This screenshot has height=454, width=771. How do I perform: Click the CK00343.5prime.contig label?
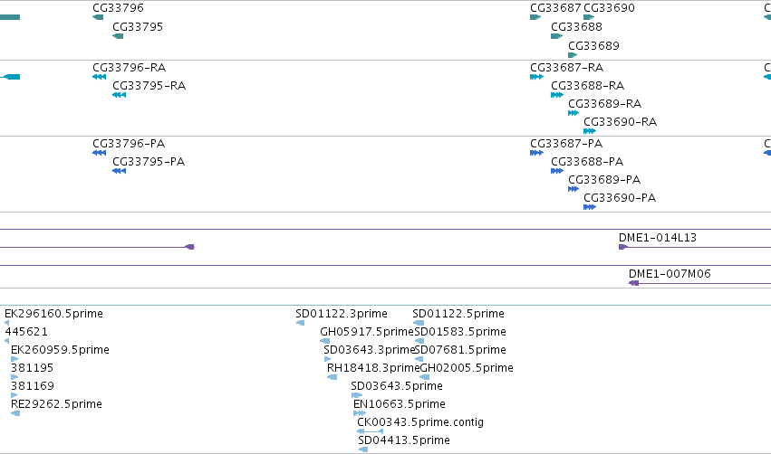pos(420,422)
